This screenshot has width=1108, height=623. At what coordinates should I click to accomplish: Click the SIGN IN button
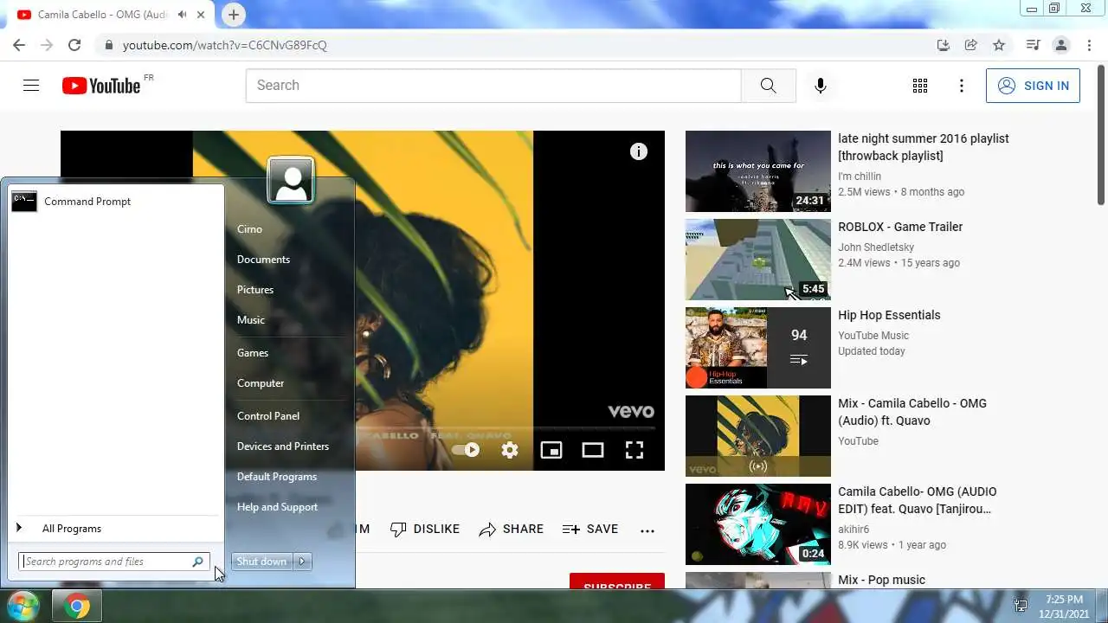click(x=1033, y=86)
